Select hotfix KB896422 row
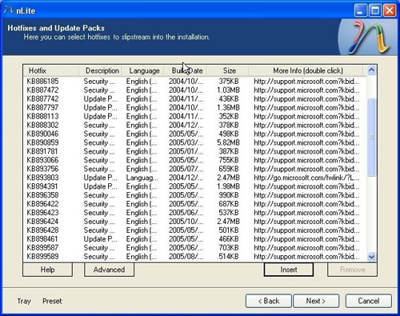 tap(194, 204)
